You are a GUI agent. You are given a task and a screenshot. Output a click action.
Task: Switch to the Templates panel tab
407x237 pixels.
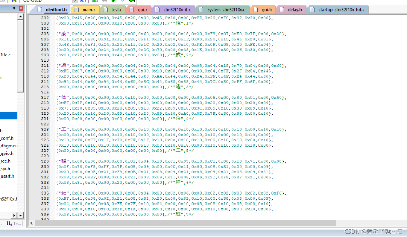pyautogui.click(x=14, y=224)
